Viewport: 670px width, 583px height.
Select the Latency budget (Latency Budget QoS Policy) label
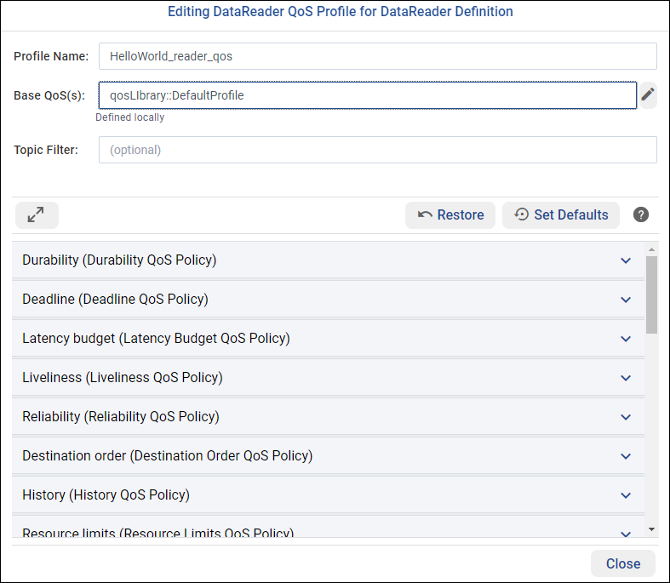156,338
